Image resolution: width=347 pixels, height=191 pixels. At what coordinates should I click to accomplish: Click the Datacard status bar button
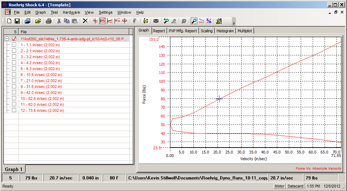[x=295, y=186]
